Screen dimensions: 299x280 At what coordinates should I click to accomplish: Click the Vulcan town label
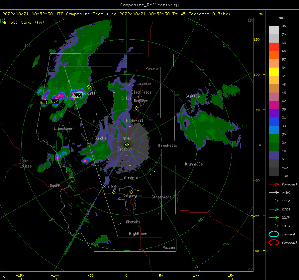(x=169, y=247)
